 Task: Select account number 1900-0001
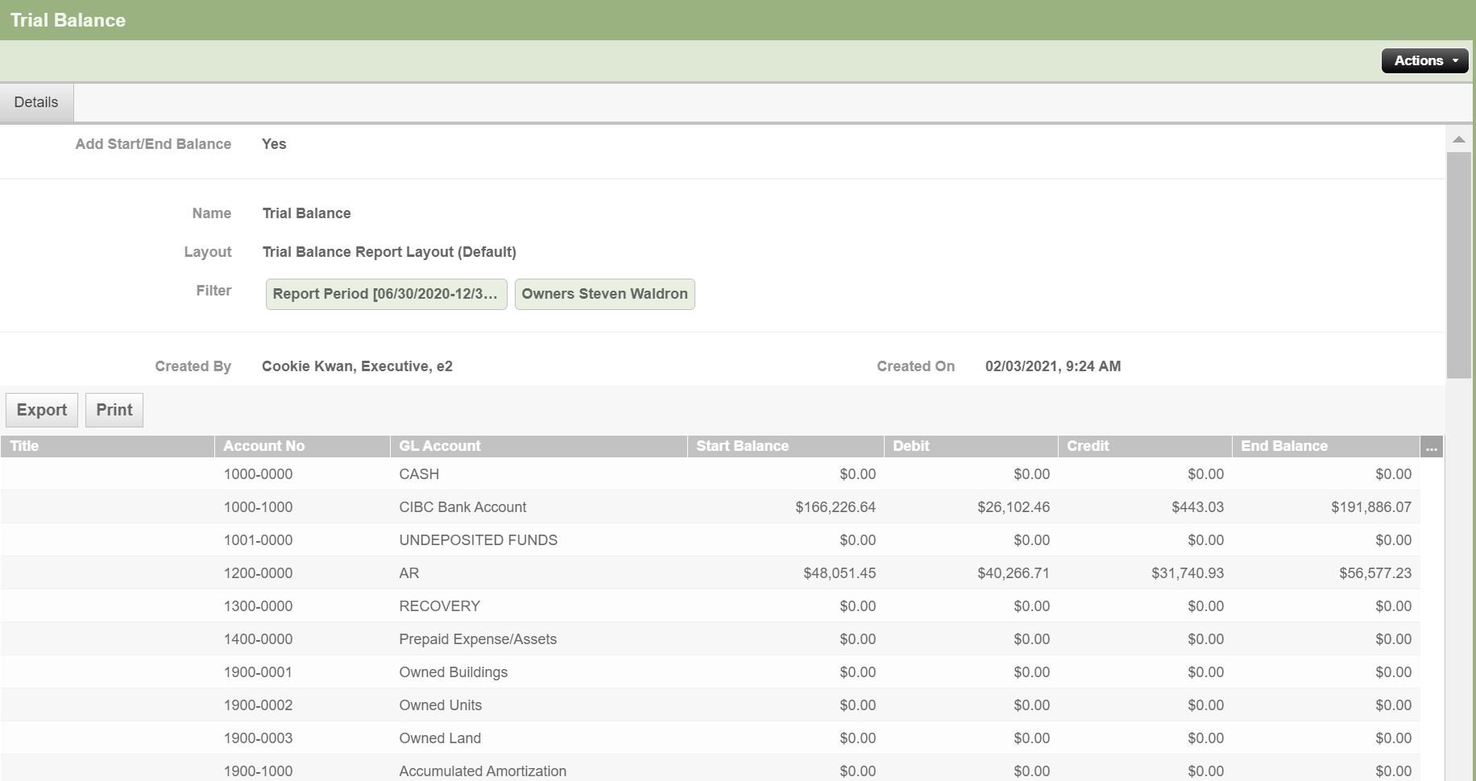point(258,672)
